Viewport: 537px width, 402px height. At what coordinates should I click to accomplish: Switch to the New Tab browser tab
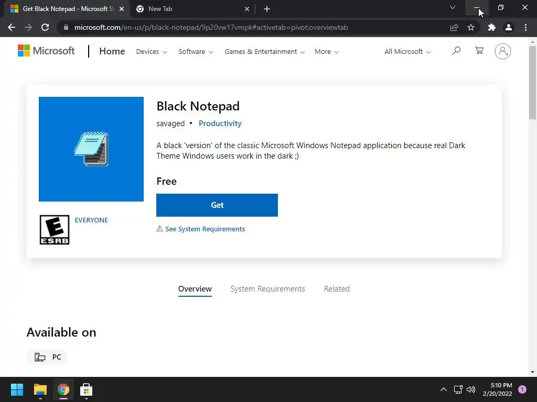pos(192,9)
